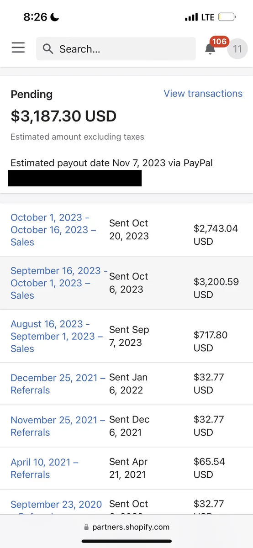253x548 pixels.
Task: Open September 23, 2020 Referrals payout
Action: [56, 508]
